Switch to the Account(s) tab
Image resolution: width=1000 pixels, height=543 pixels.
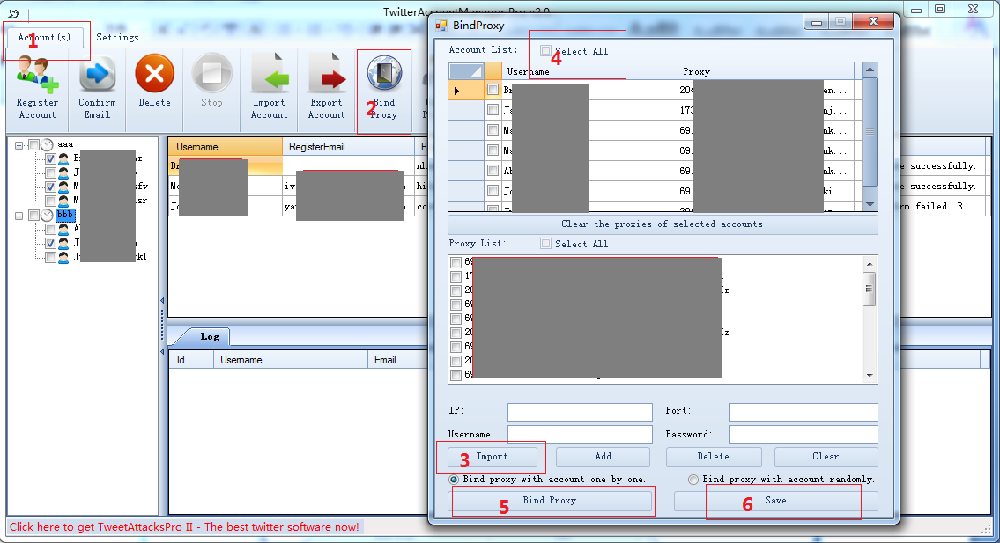[45, 38]
